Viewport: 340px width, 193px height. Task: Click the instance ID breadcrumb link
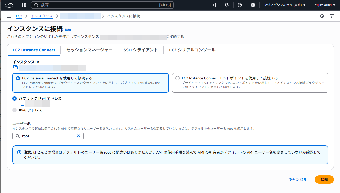[x=80, y=16]
